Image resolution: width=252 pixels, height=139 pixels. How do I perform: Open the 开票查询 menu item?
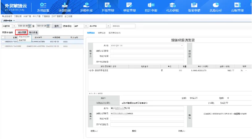pos(46,16)
